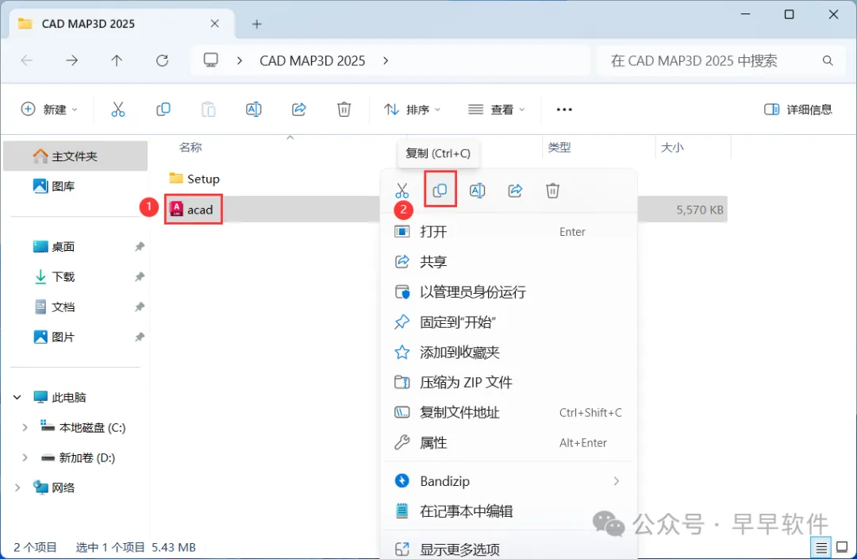The image size is (857, 559).
Task: Sort by 类型 column header
Action: (x=559, y=147)
